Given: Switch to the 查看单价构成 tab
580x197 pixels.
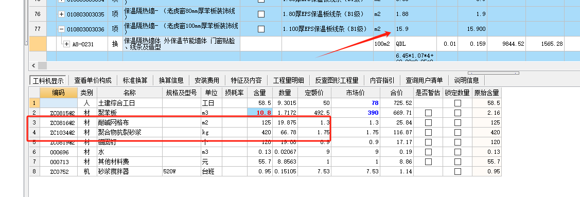Looking at the screenshot, I should (93, 80).
